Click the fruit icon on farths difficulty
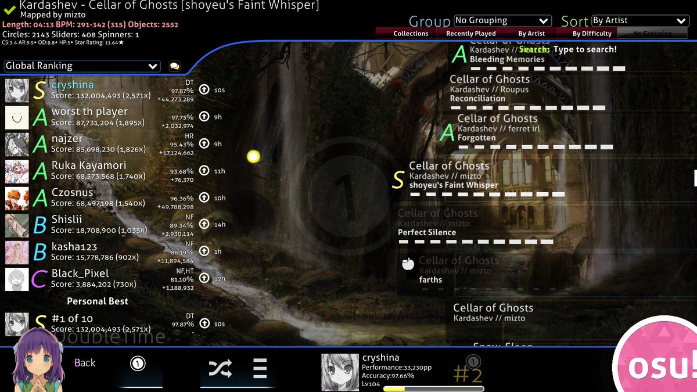 pyautogui.click(x=408, y=264)
